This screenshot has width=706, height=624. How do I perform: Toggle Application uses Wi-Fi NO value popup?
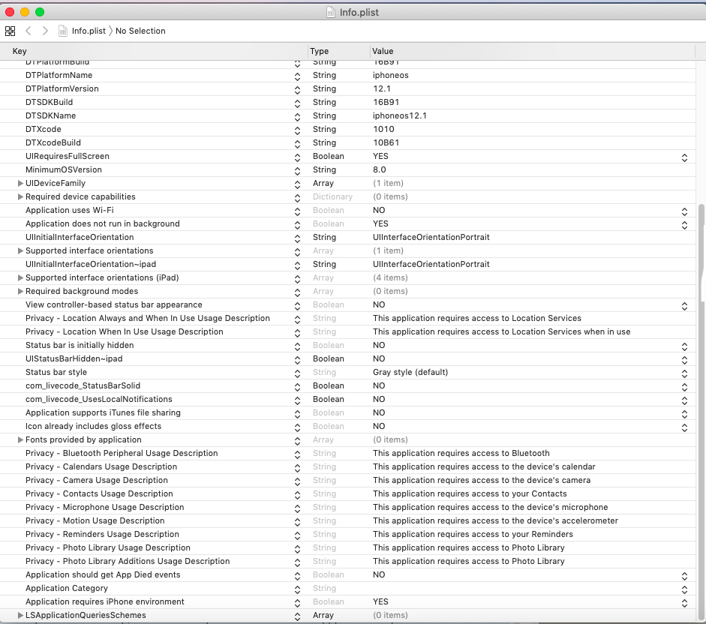tap(683, 211)
